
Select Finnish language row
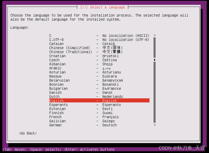[99, 113]
